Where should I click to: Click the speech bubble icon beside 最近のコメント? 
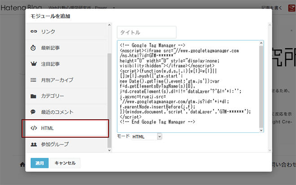point(33,112)
